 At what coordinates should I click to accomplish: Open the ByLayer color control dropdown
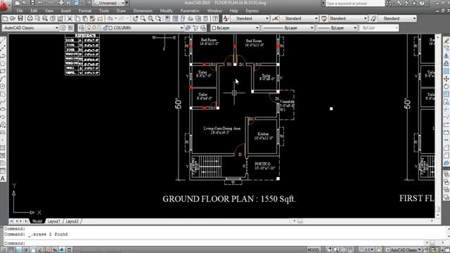click(257, 28)
